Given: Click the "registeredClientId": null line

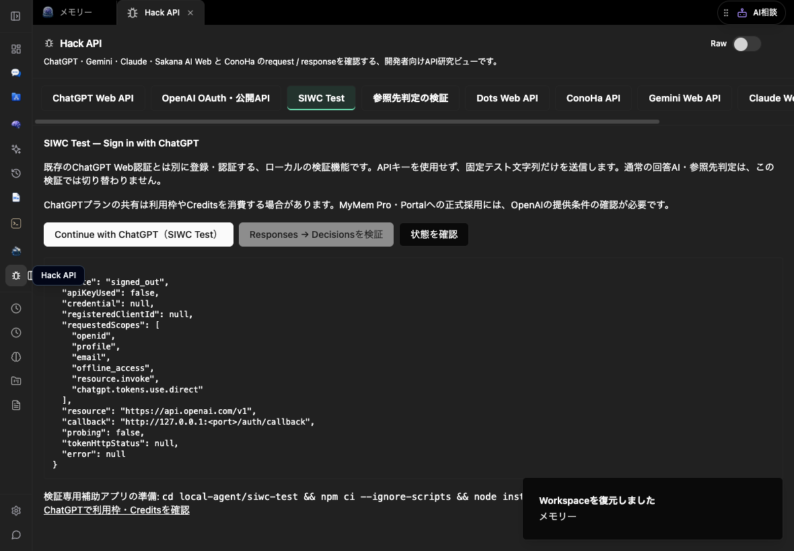Looking at the screenshot, I should [127, 314].
